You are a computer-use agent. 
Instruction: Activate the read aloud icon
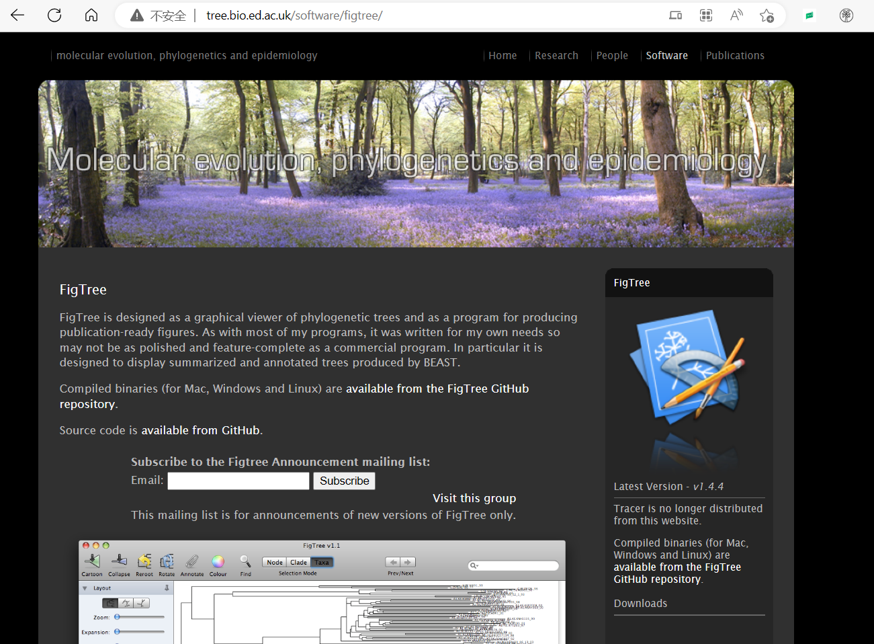[x=736, y=15]
